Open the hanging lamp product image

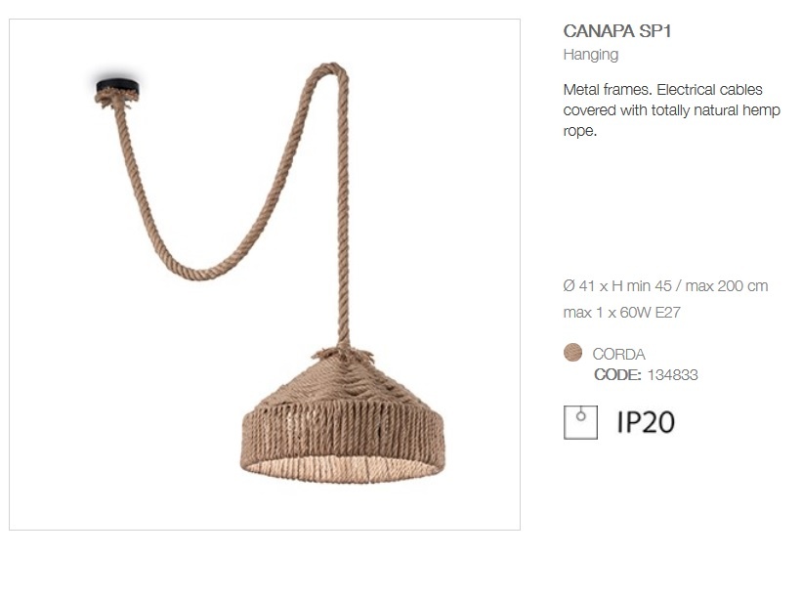265,275
